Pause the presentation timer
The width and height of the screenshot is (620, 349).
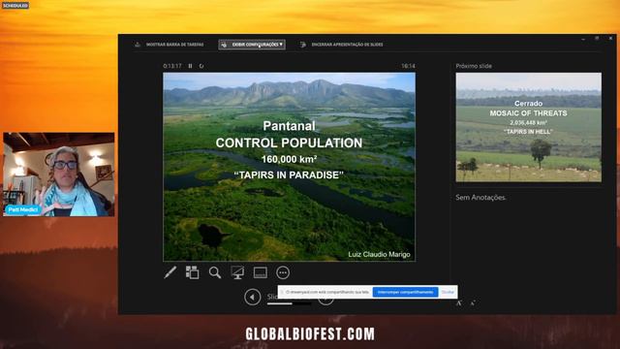[190, 66]
